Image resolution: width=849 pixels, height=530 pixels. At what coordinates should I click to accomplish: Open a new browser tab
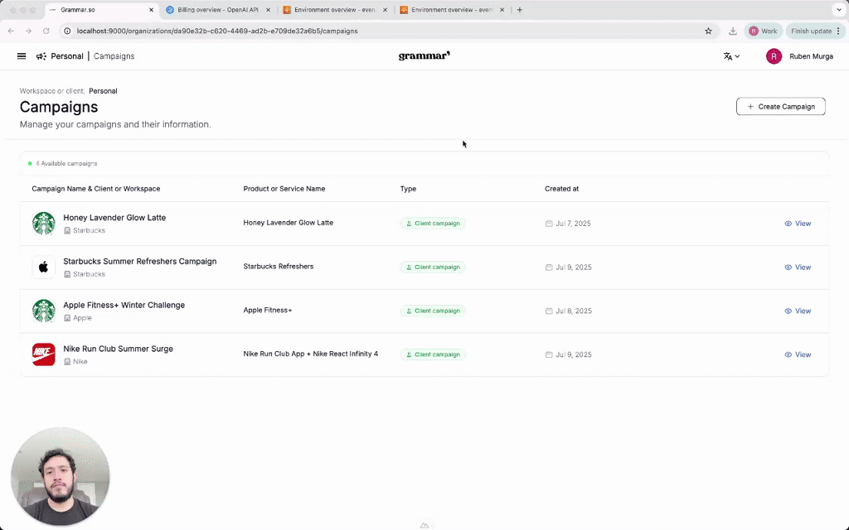click(x=519, y=10)
